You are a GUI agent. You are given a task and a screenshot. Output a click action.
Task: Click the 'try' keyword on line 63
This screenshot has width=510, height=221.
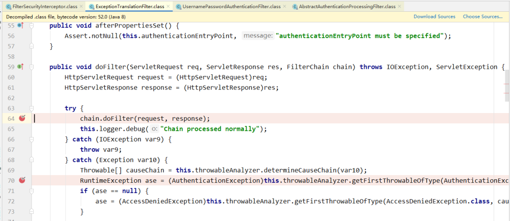pyautogui.click(x=70, y=108)
